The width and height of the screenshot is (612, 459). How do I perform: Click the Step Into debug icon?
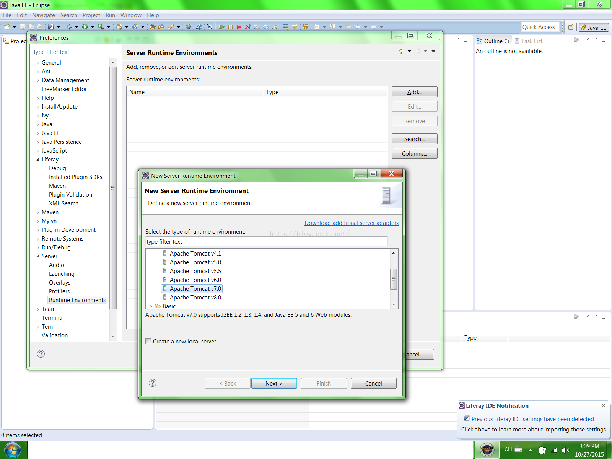tap(257, 27)
